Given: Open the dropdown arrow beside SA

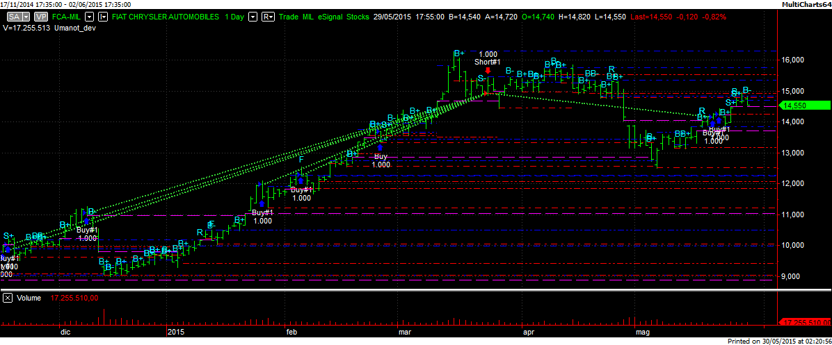Looking at the screenshot, I should point(27,15).
